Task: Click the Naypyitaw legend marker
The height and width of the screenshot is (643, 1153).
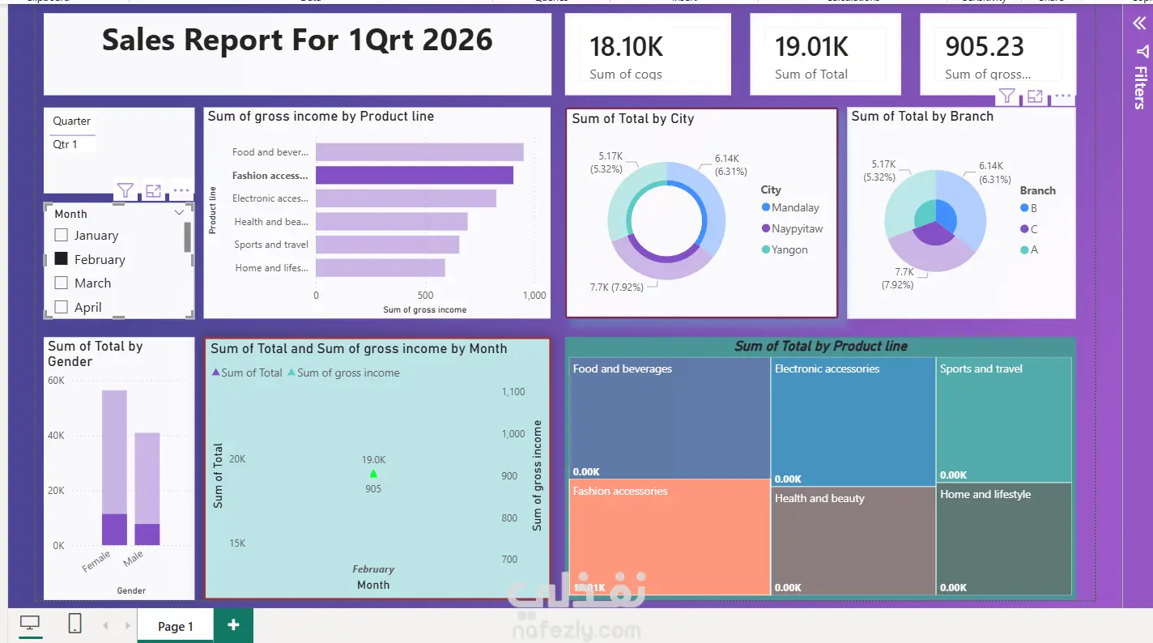Action: tap(766, 229)
